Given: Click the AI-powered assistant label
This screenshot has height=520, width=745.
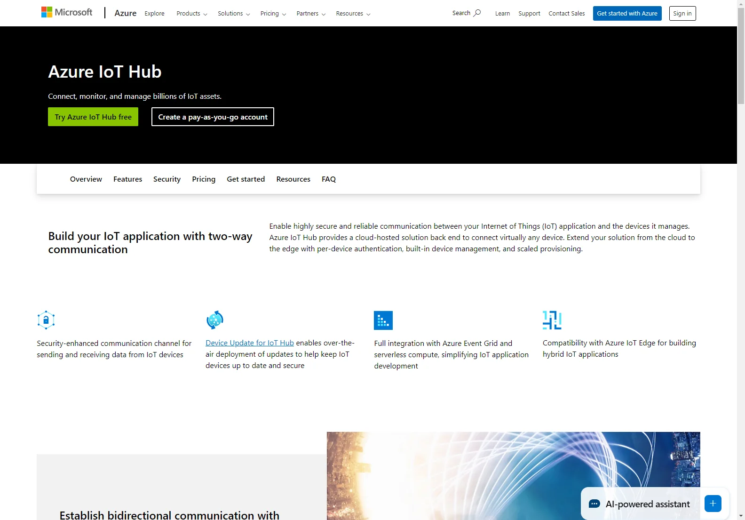Looking at the screenshot, I should pyautogui.click(x=648, y=504).
